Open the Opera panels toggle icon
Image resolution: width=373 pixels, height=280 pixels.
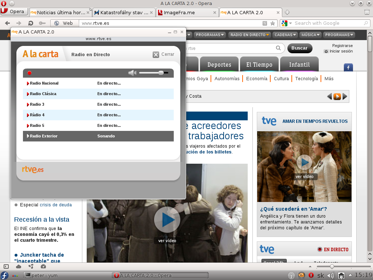pos(6,267)
